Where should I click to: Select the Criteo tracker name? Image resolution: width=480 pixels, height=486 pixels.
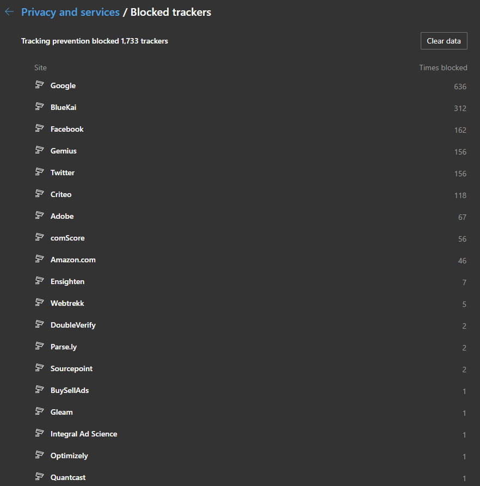point(61,194)
